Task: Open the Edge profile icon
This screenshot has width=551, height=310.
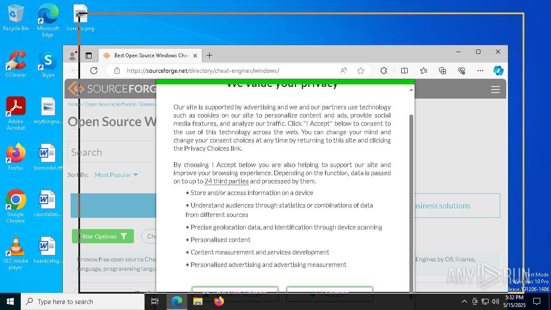Action: click(x=73, y=56)
